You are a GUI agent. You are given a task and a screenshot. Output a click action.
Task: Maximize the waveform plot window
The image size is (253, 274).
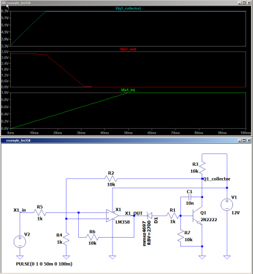pyautogui.click(x=244, y=3)
